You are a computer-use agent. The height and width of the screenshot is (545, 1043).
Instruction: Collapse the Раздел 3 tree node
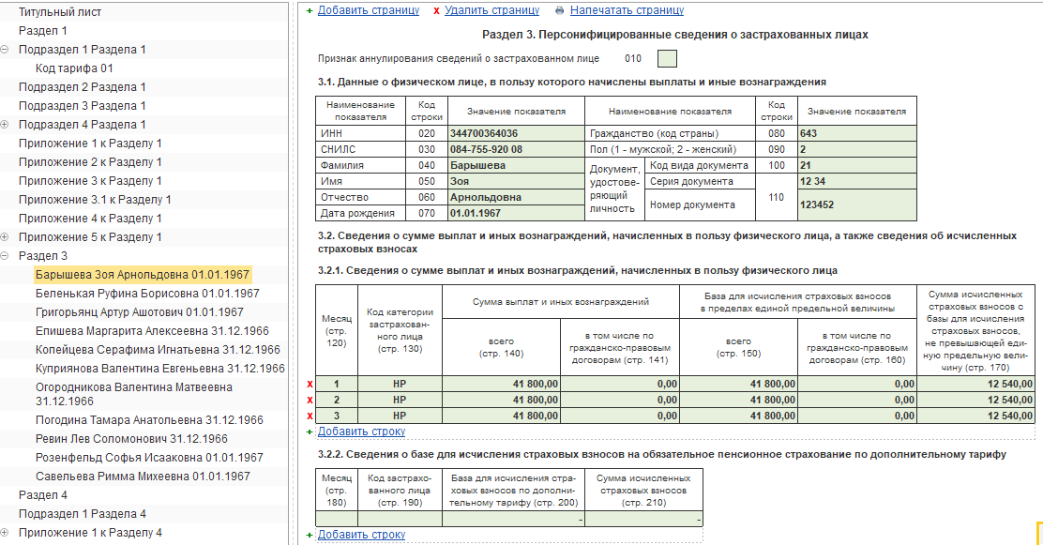tap(6, 255)
